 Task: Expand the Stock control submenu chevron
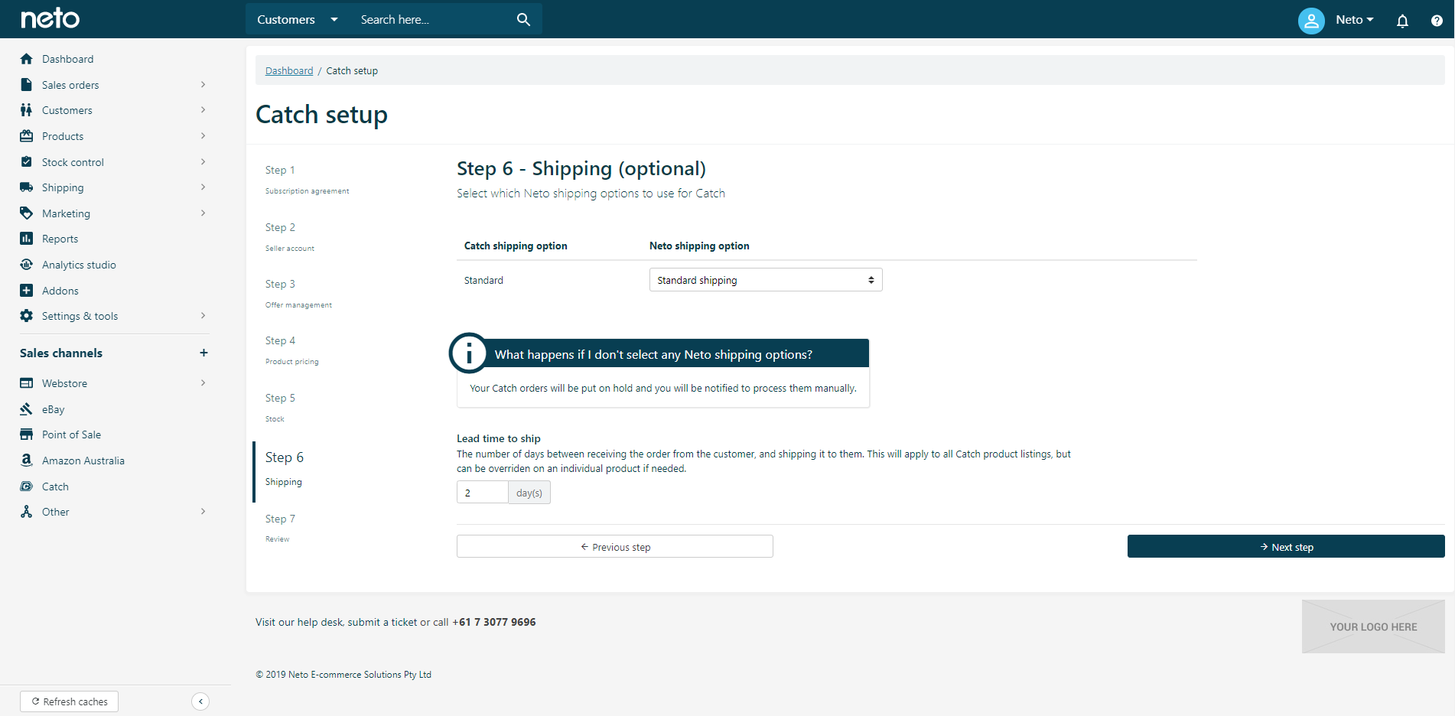pos(203,161)
